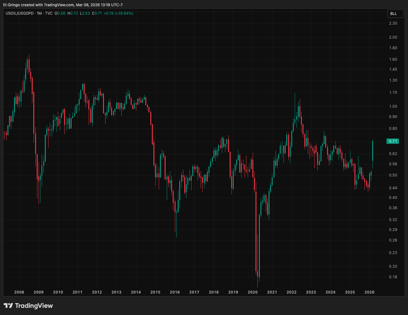Viewport: 408px width, 315px height.
Task: Click the 0.18 price axis label
Action: click(393, 277)
